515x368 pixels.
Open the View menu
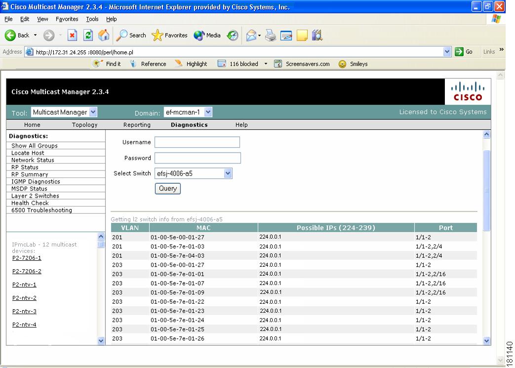point(42,19)
